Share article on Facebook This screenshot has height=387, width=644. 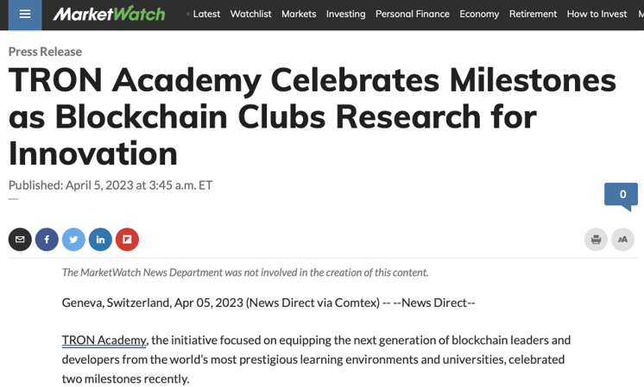click(47, 239)
